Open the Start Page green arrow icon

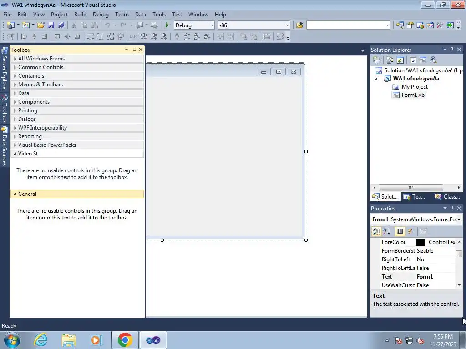[x=450, y=25]
